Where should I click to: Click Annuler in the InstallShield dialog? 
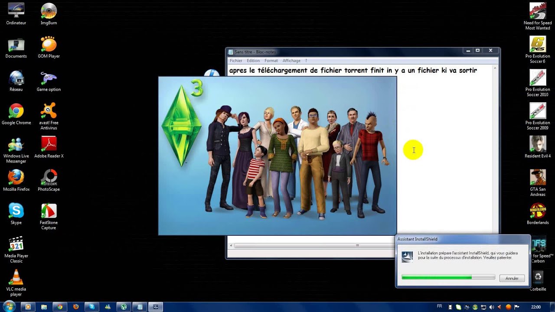point(512,278)
